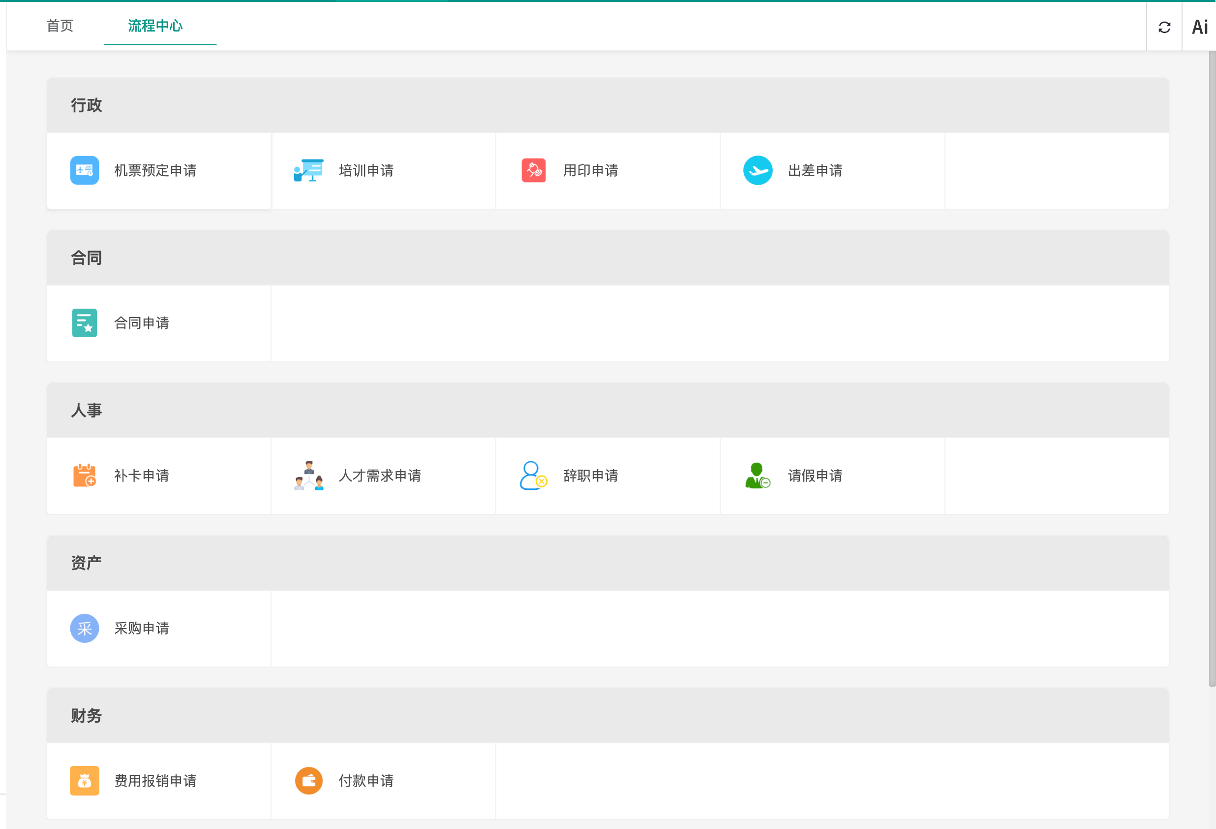Click the red seal application icon
Screen dimensions: 1216x829
(533, 170)
